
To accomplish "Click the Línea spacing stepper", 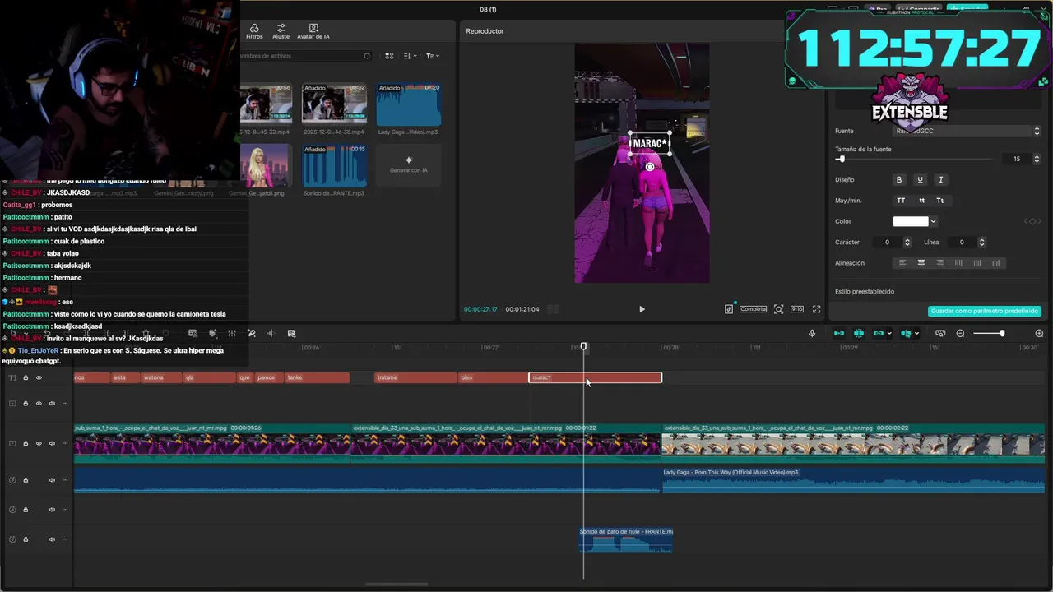I will [981, 243].
